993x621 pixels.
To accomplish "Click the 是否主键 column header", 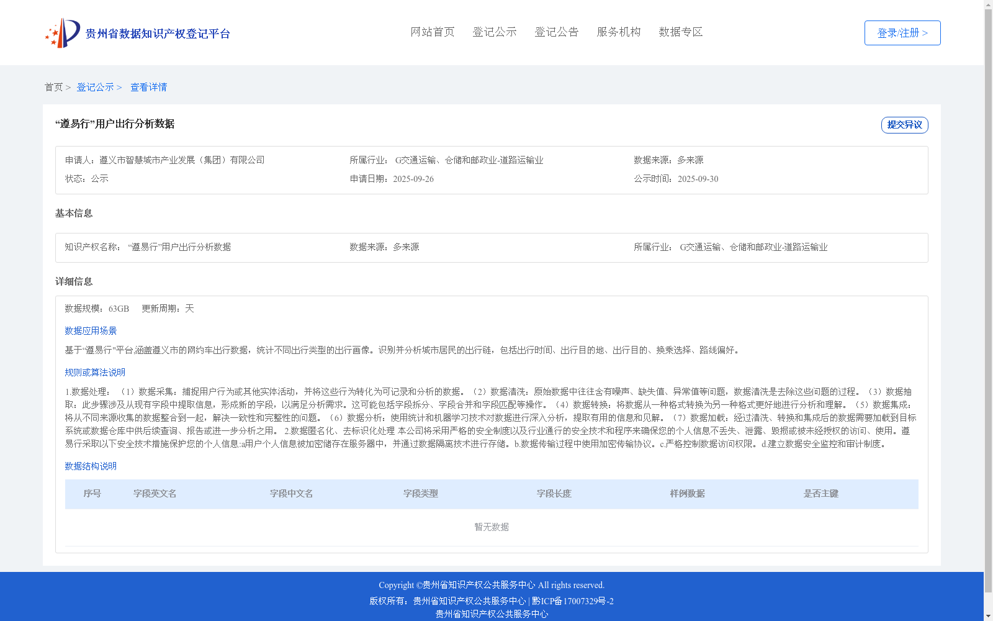I will pos(821,494).
